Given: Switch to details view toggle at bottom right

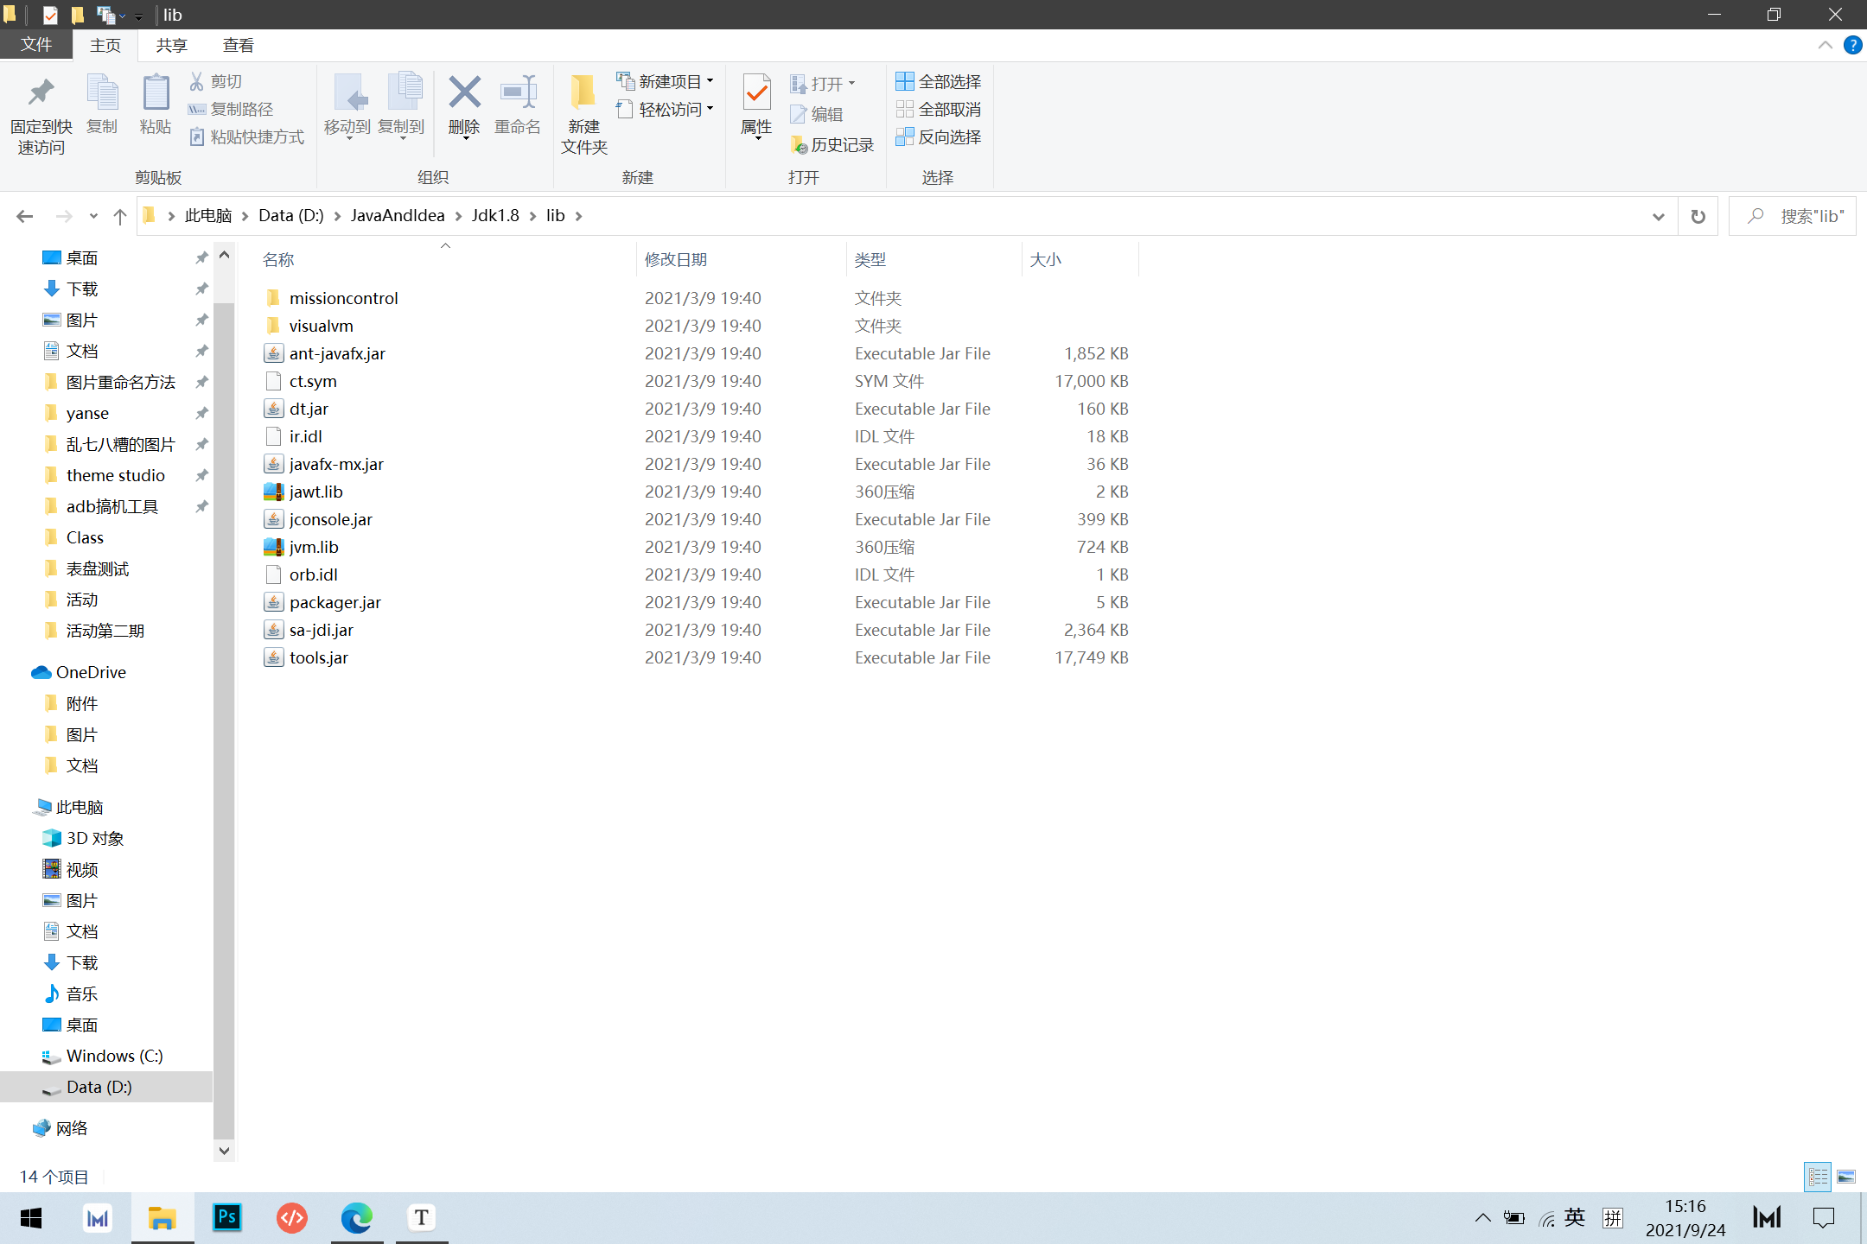Looking at the screenshot, I should [x=1817, y=1177].
